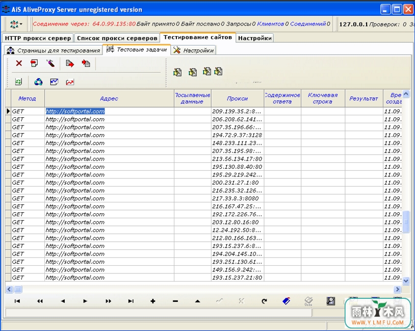The width and height of the screenshot is (415, 331).
Task: Go to previous record arrow
Action: pos(63,301)
